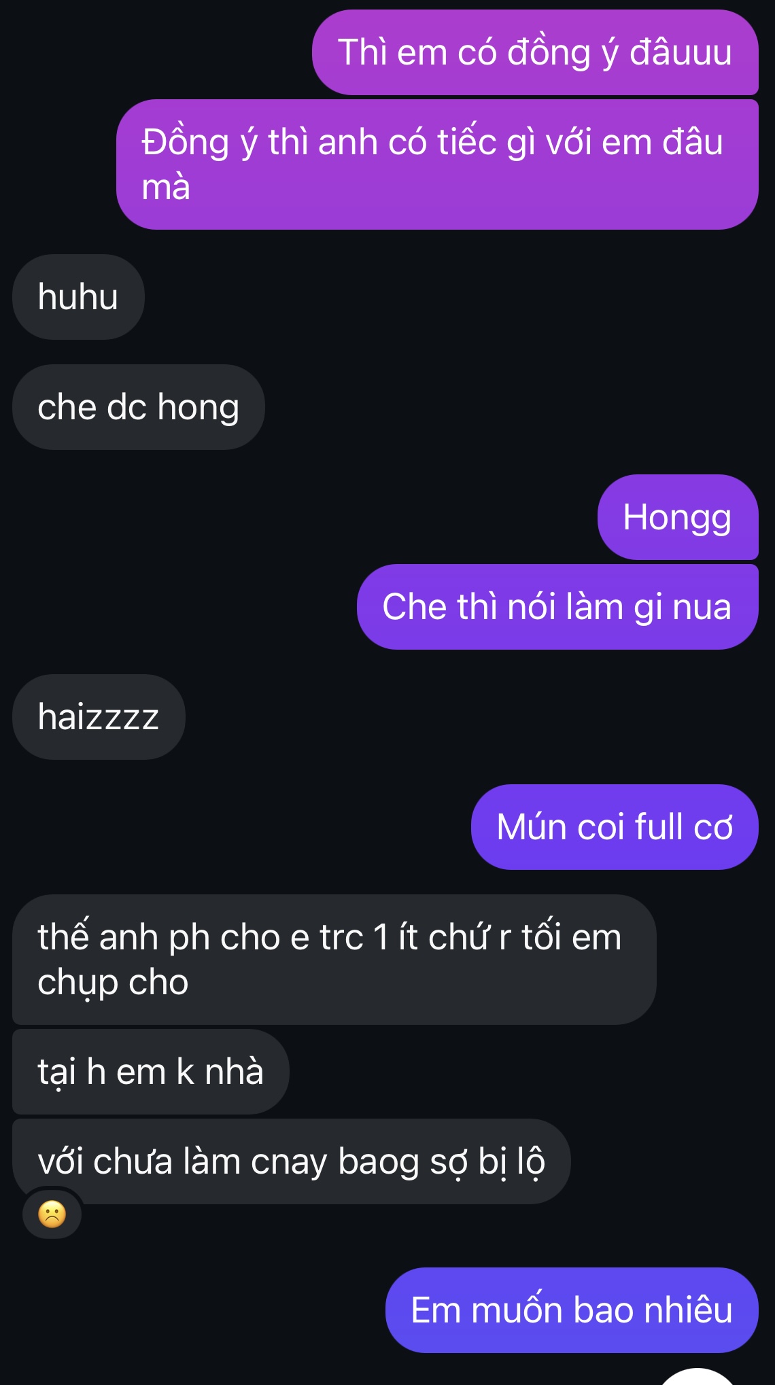
Task: Tap the 'che dc hong' message bubble
Action: 139,407
